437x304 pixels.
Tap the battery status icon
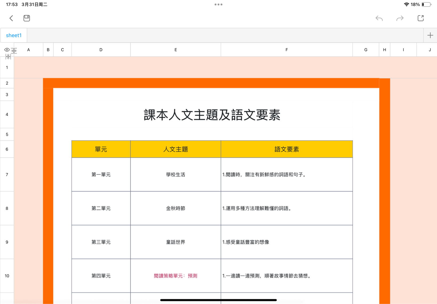pyautogui.click(x=426, y=5)
